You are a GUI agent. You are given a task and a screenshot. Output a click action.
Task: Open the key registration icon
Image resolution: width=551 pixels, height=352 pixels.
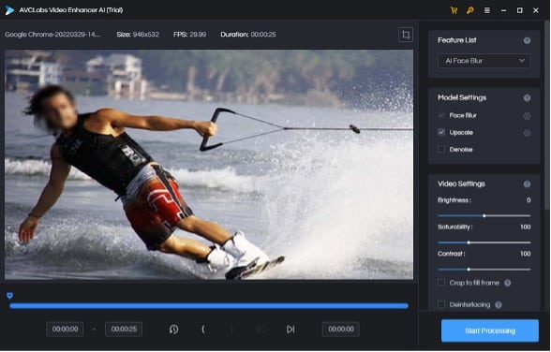click(470, 10)
